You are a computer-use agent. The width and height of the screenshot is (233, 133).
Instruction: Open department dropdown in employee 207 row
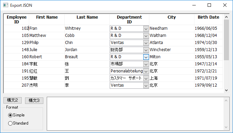(146, 86)
